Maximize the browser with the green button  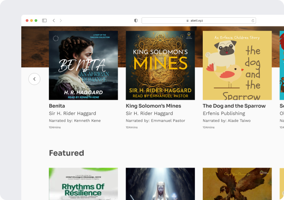36,21
